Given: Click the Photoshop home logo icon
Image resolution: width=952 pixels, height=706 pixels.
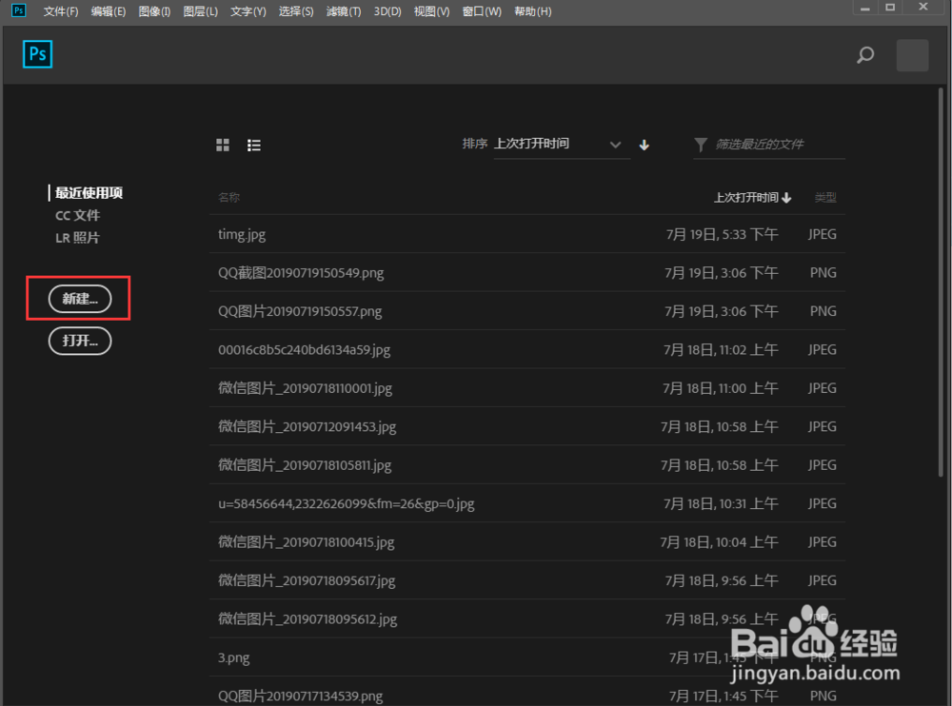Looking at the screenshot, I should tap(38, 54).
